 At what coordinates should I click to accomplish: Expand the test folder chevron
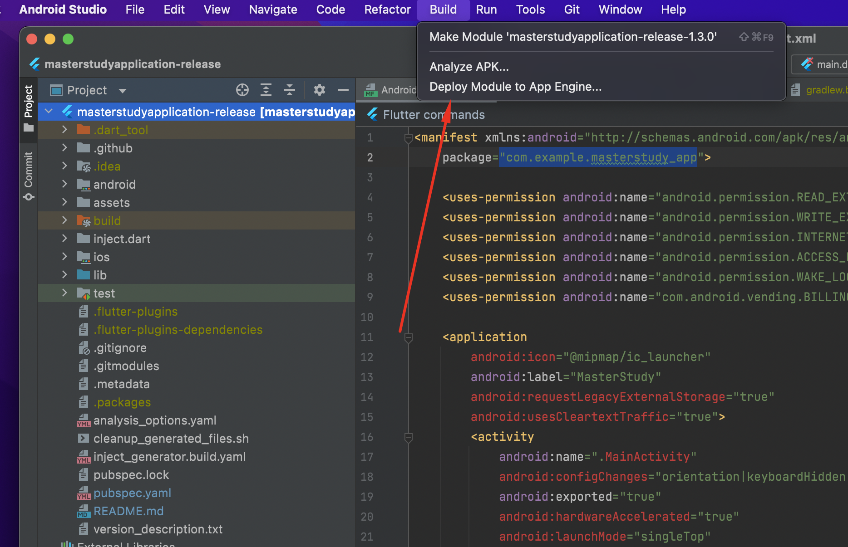pyautogui.click(x=64, y=293)
